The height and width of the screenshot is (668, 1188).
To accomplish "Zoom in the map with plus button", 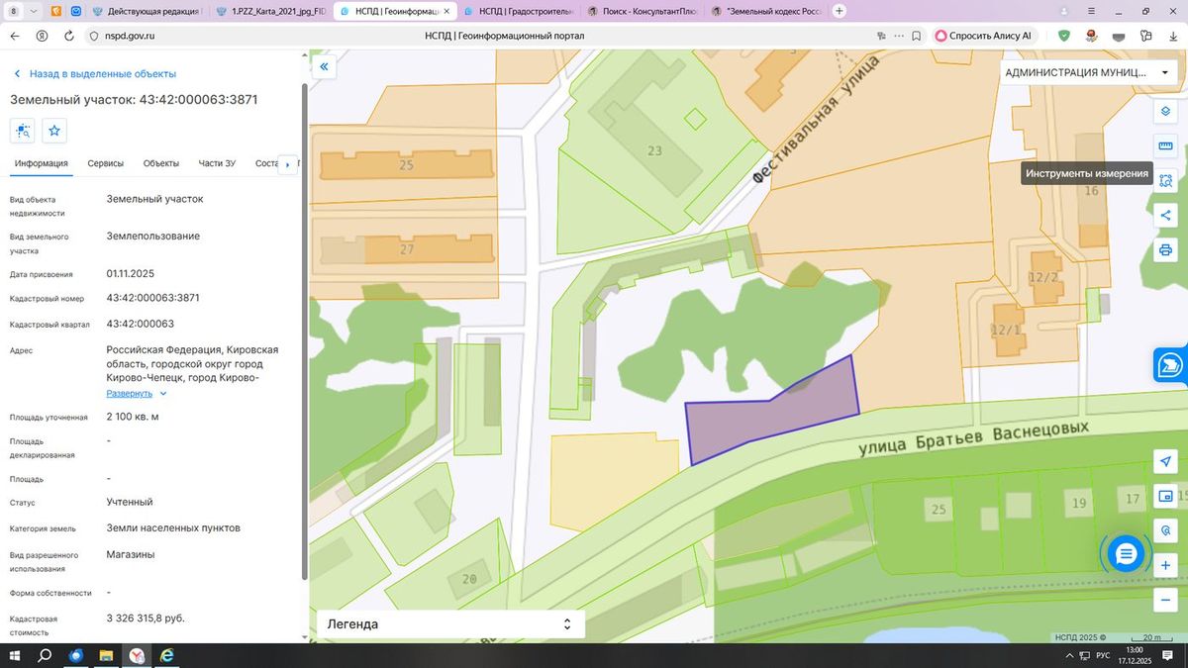I will (x=1165, y=565).
